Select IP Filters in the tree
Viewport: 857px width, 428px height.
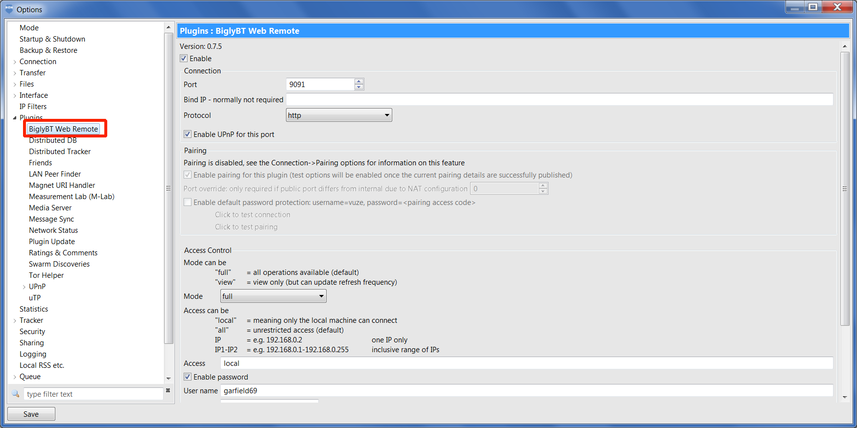click(33, 107)
